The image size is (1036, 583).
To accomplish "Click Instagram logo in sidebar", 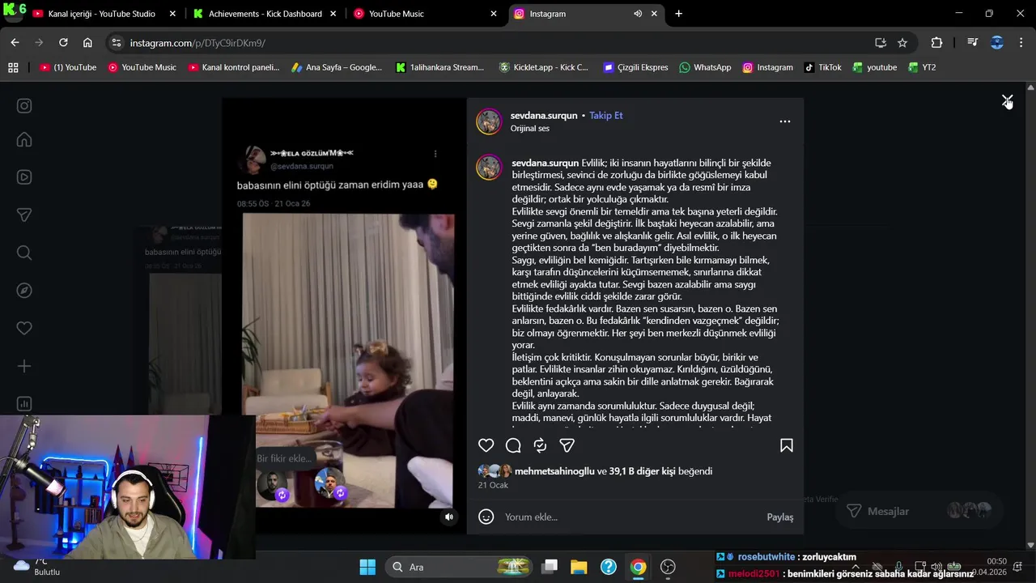I will pos(24,105).
